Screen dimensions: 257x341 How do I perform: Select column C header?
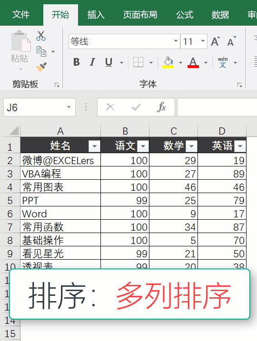[174, 131]
